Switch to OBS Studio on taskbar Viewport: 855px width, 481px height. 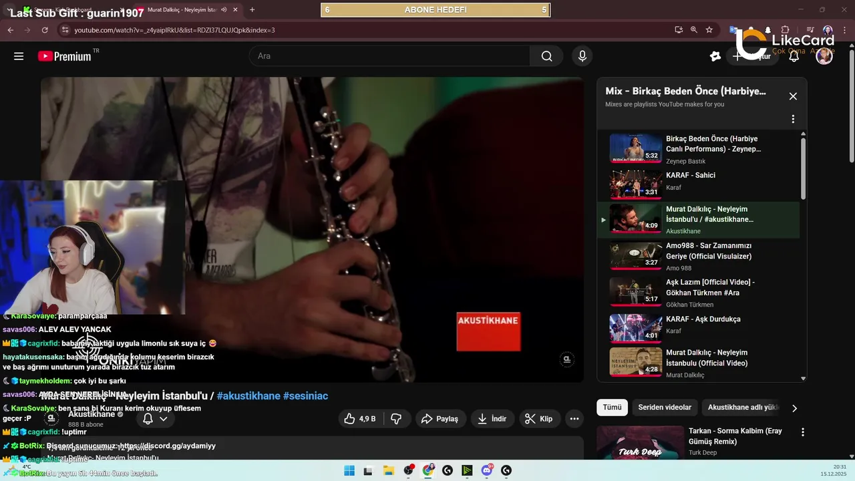[408, 470]
